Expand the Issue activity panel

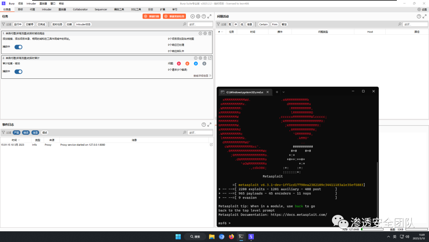(x=424, y=16)
